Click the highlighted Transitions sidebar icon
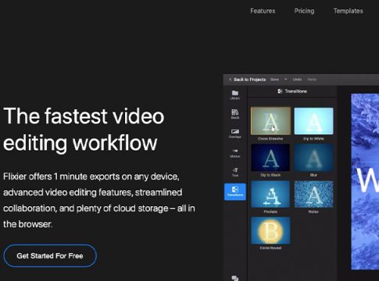Screen dimensions: 379x281 235,192
